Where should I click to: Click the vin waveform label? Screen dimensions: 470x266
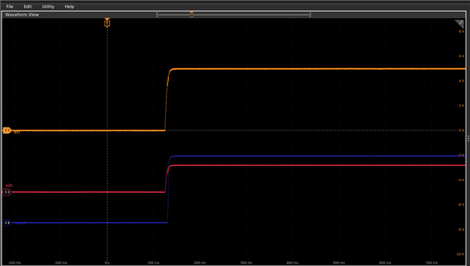9,185
